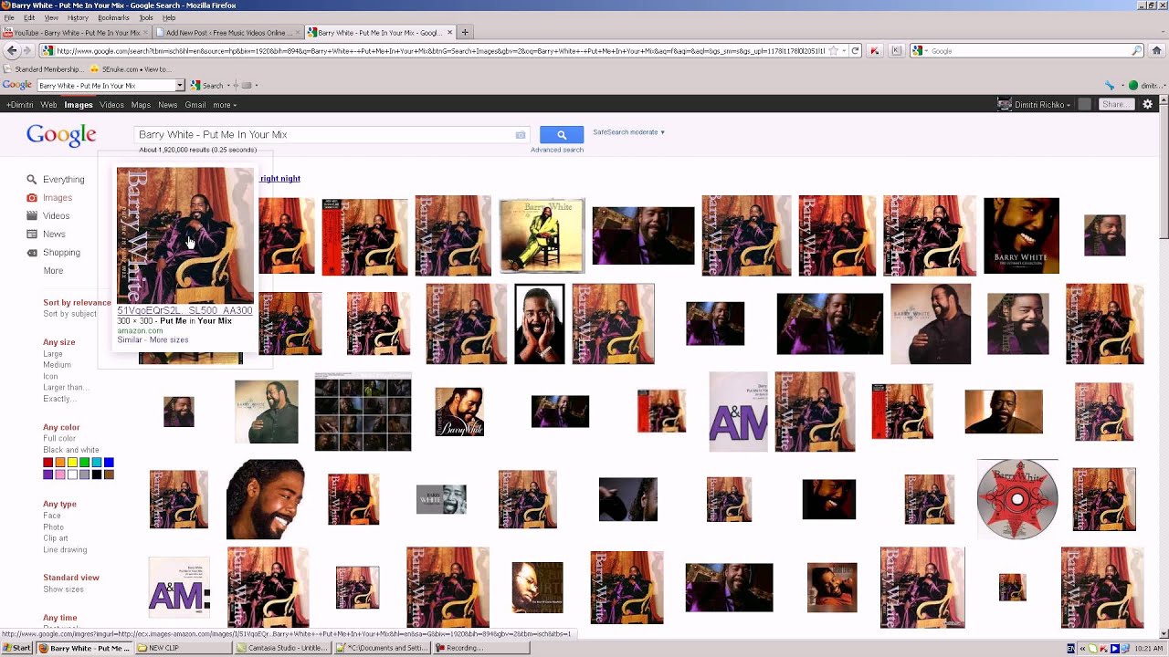Click the Firefox home button
Viewport: 1169px width, 657px height.
[1157, 51]
